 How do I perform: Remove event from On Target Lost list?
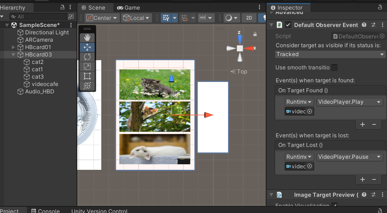tap(374, 179)
